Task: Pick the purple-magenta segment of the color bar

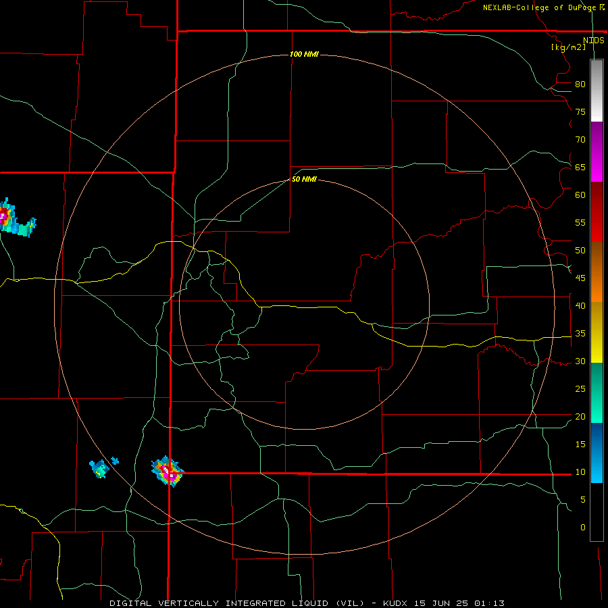Action: [x=597, y=151]
